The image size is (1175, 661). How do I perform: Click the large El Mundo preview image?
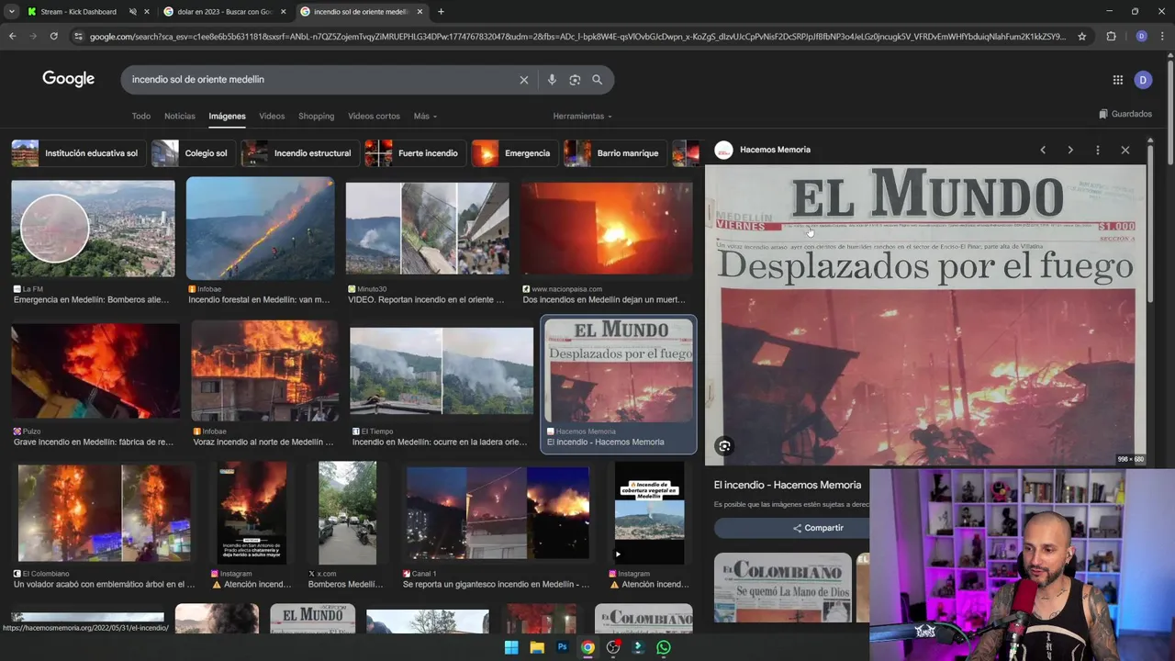925,315
